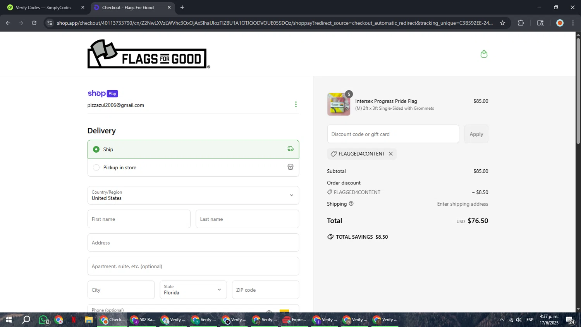Viewport: 581px width, 327px height.
Task: Open Windows Start menu
Action: pyautogui.click(x=8, y=320)
